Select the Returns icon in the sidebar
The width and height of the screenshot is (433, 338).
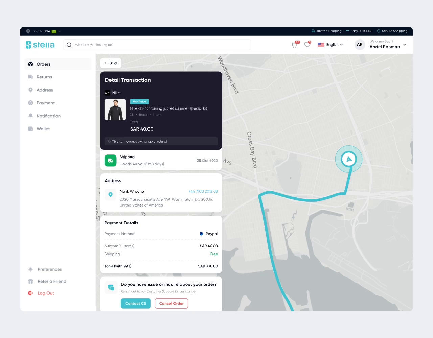30,77
